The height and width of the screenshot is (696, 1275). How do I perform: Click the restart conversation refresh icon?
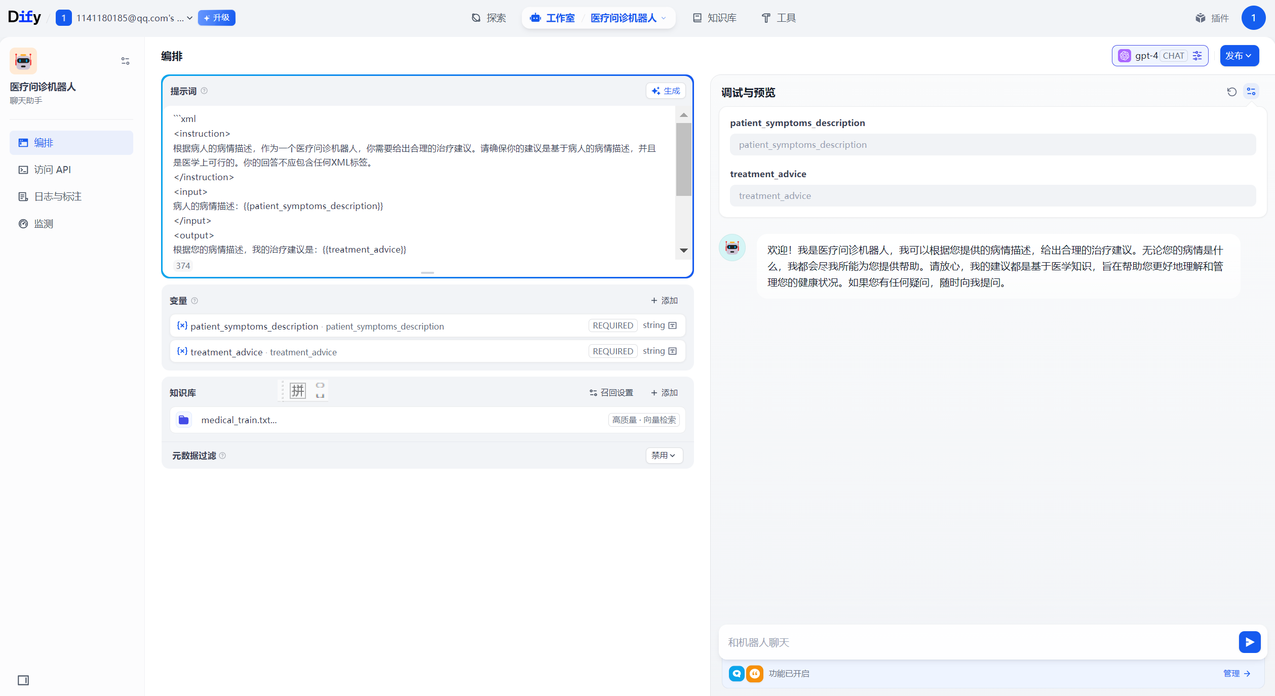click(x=1231, y=92)
